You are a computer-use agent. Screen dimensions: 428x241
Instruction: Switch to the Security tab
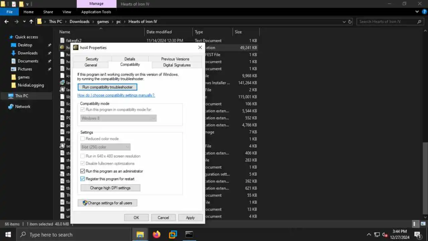[x=92, y=59]
